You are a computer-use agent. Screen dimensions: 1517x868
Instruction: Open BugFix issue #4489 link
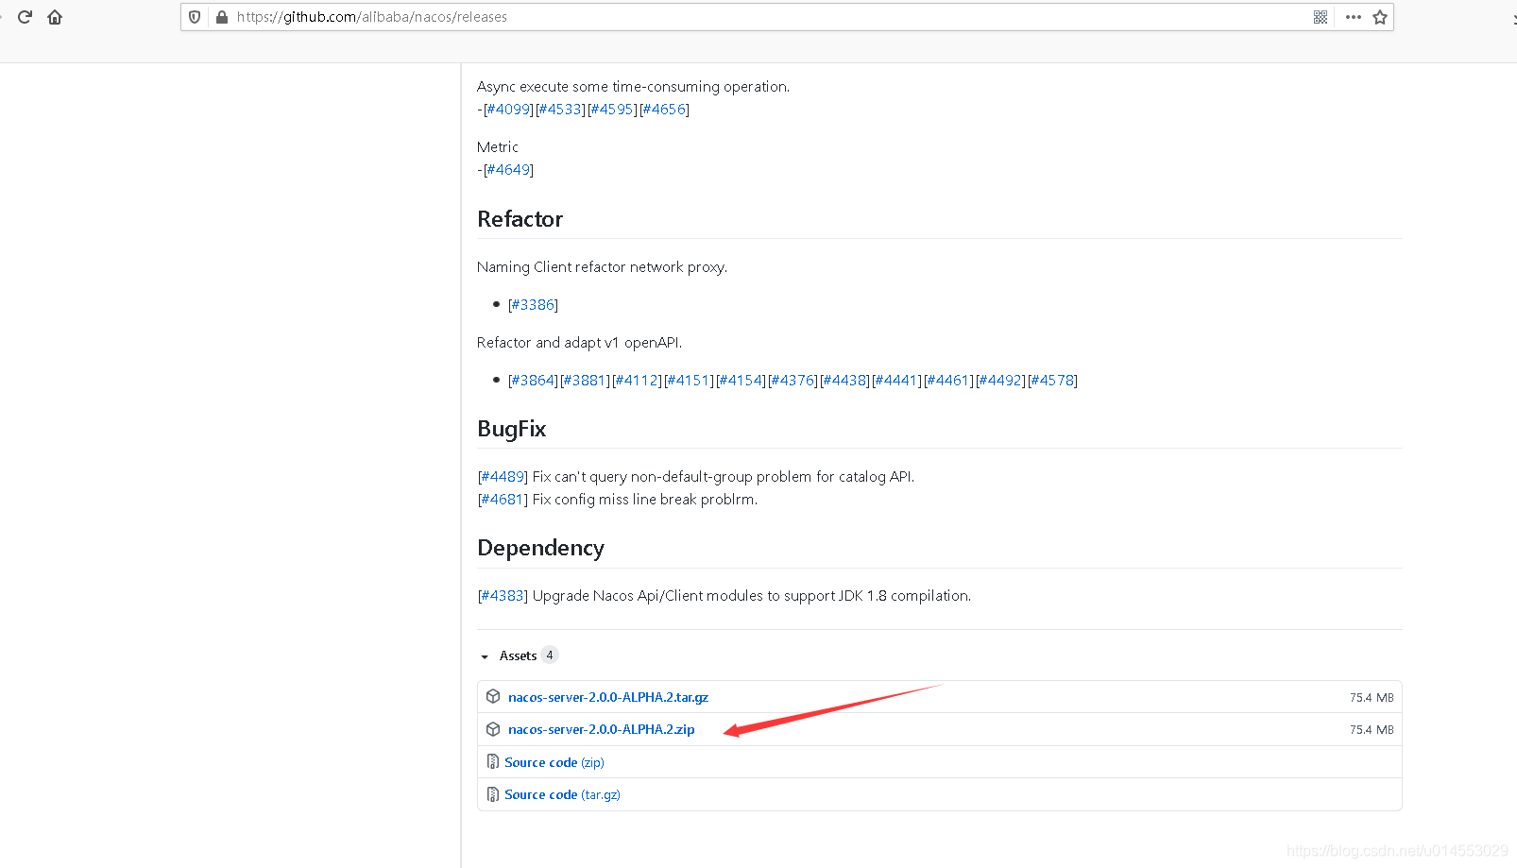[503, 477]
